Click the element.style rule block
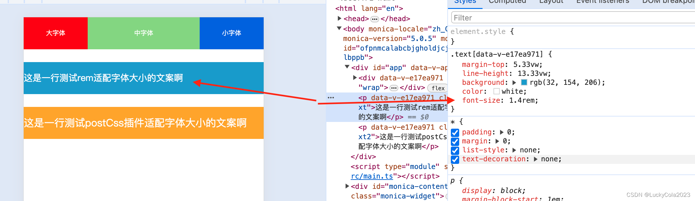The width and height of the screenshot is (695, 201). click(571, 36)
